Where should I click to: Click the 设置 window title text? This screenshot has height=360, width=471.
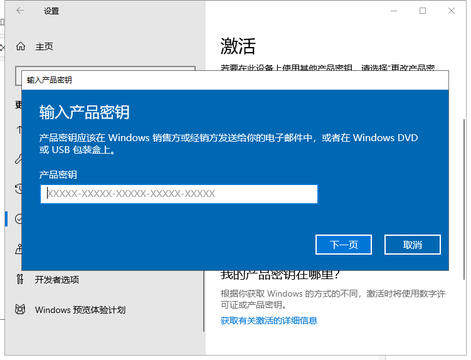51,11
